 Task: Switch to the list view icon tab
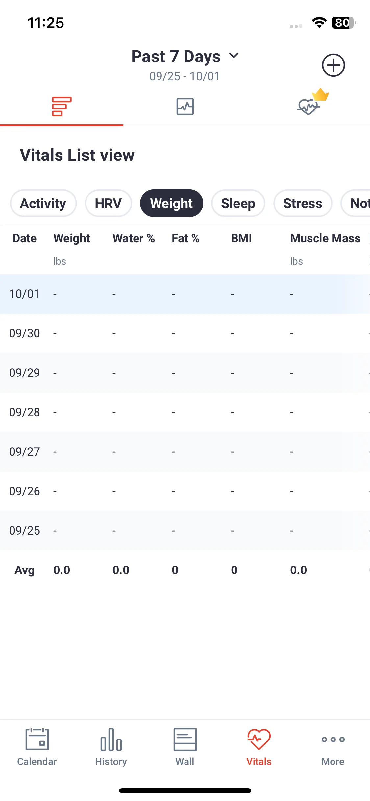tap(62, 107)
